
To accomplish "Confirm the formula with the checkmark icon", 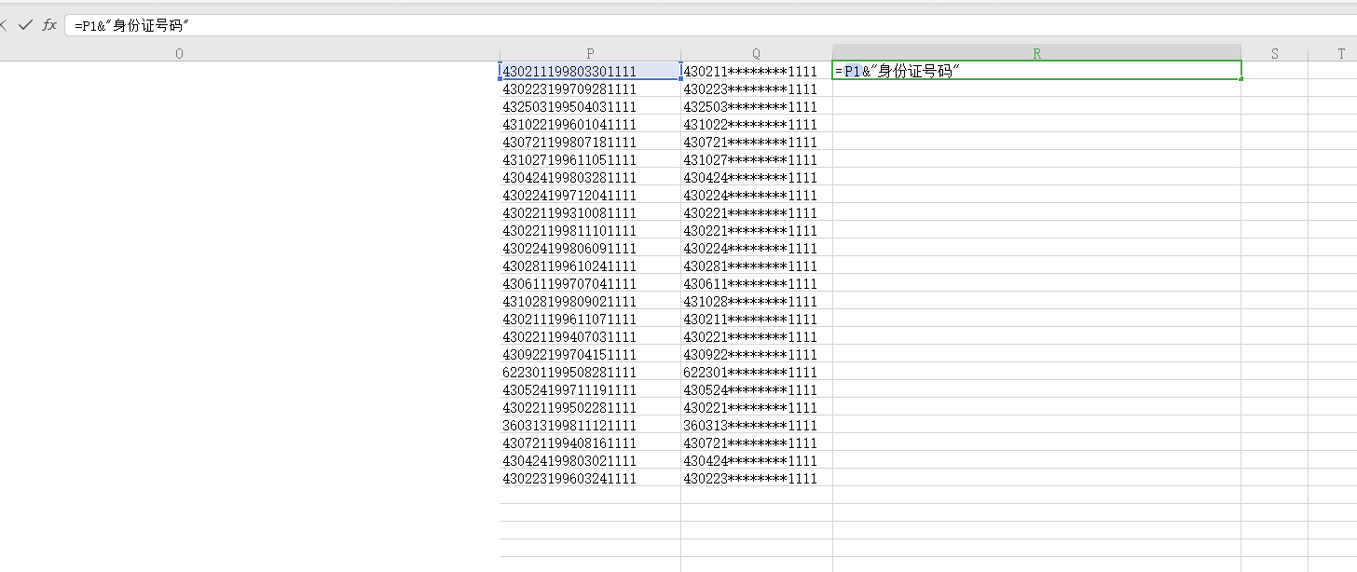I will point(26,25).
